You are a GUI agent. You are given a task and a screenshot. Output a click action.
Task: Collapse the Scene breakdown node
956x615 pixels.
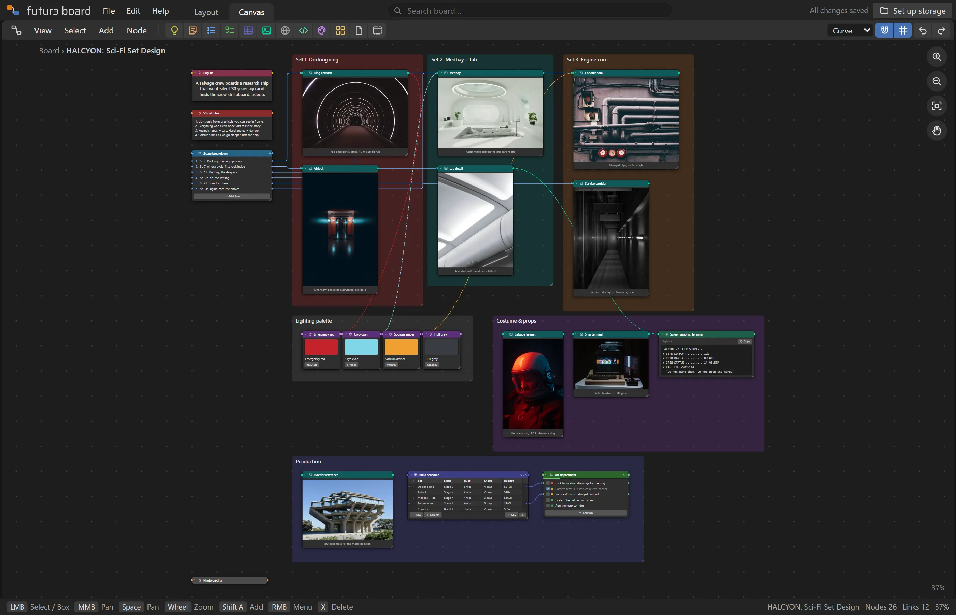195,153
